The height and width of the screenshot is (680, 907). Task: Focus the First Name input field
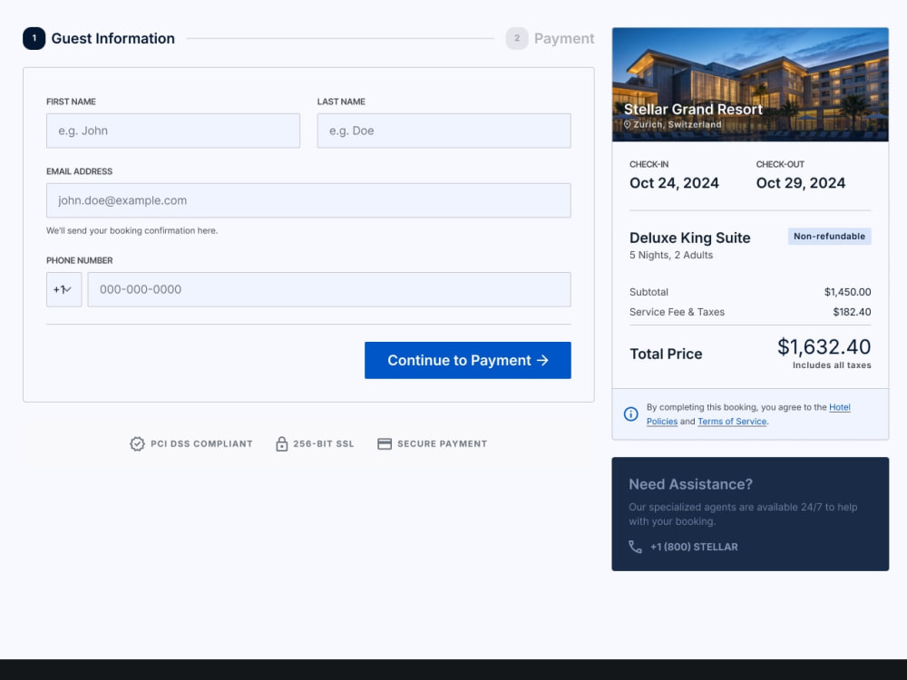tap(173, 131)
